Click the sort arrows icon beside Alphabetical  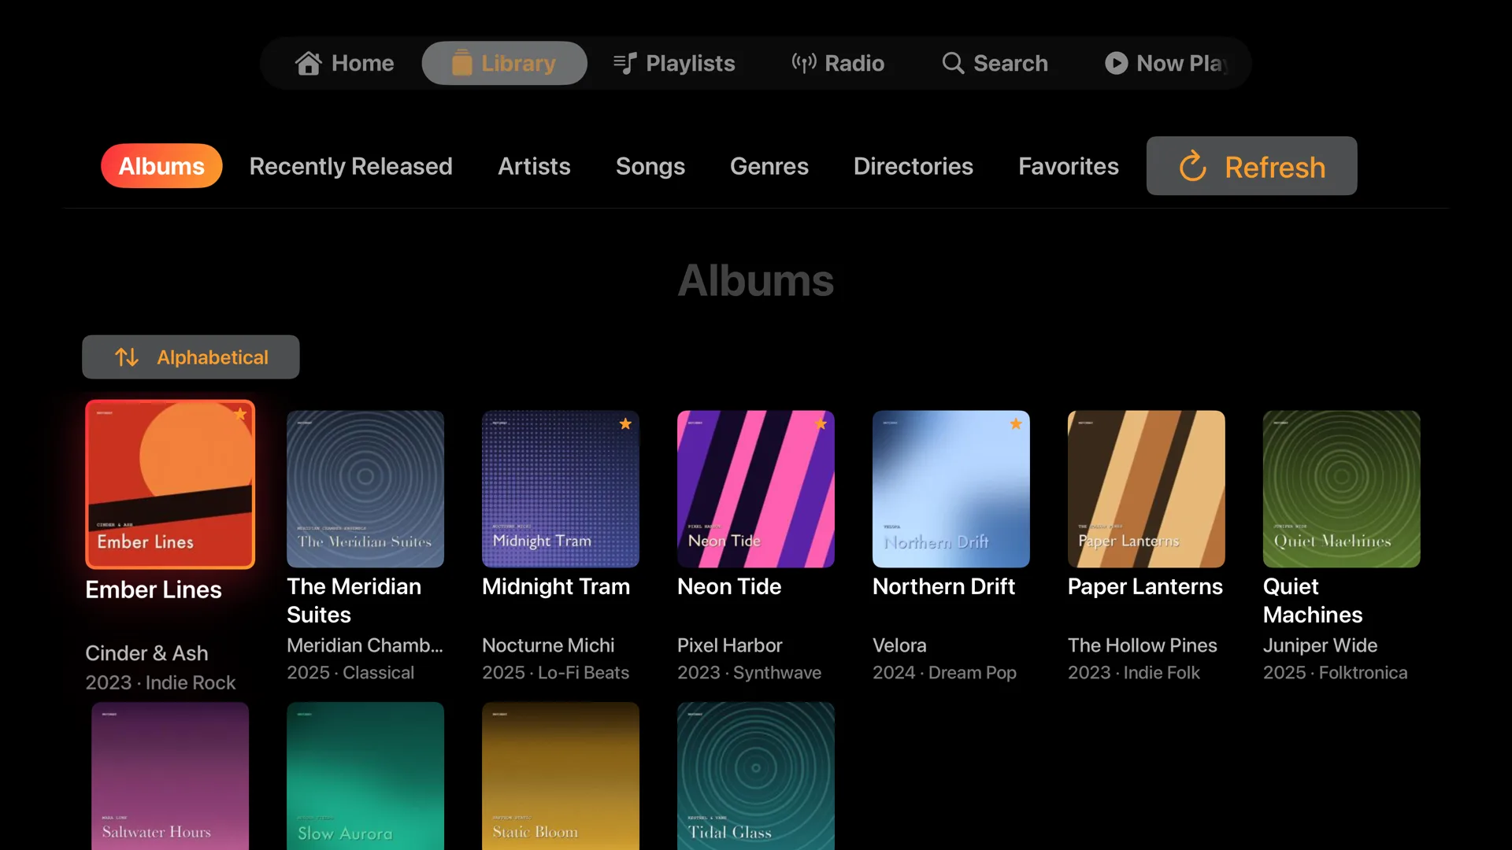point(127,357)
